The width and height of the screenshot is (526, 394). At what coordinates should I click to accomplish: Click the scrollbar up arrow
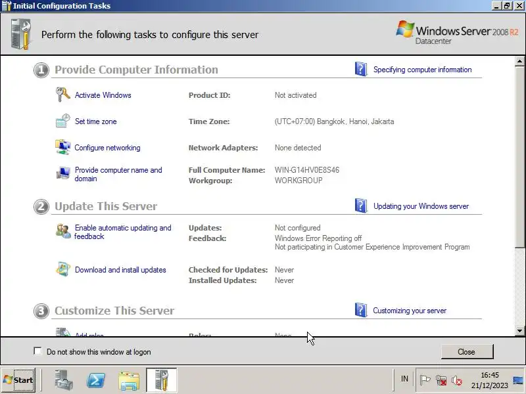519,61
